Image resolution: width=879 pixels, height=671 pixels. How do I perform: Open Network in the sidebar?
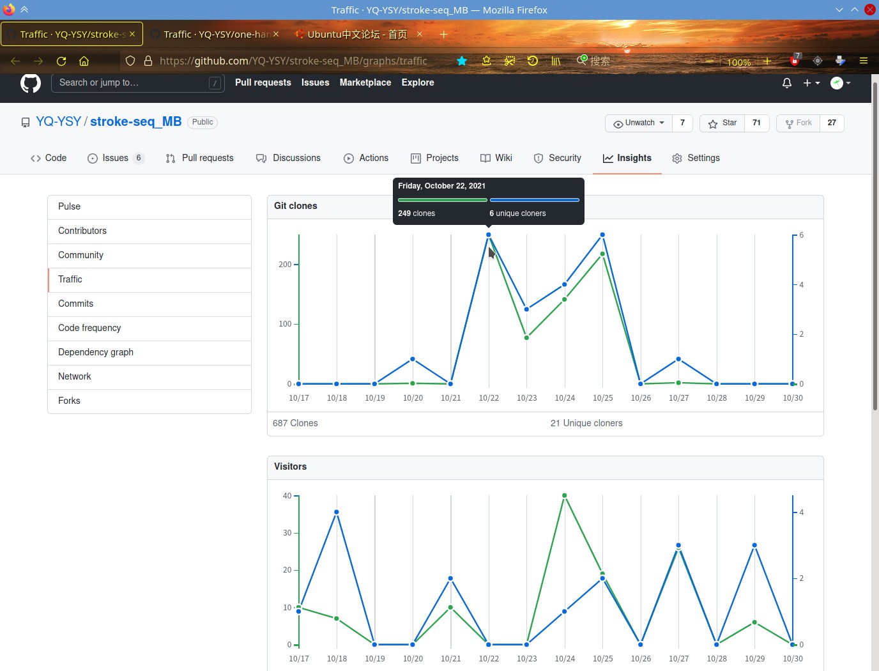[x=149, y=377]
